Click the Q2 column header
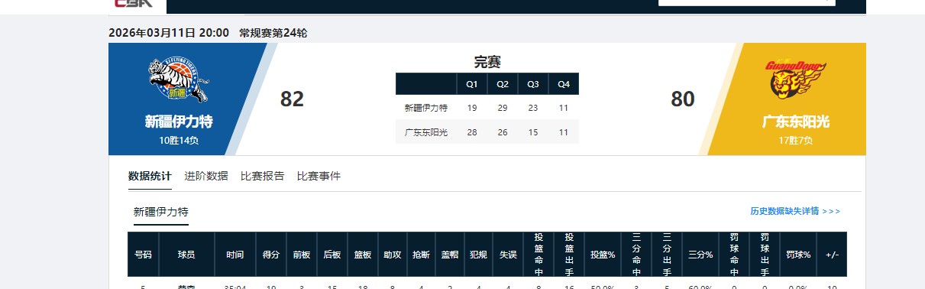This screenshot has height=289, width=925. (503, 84)
